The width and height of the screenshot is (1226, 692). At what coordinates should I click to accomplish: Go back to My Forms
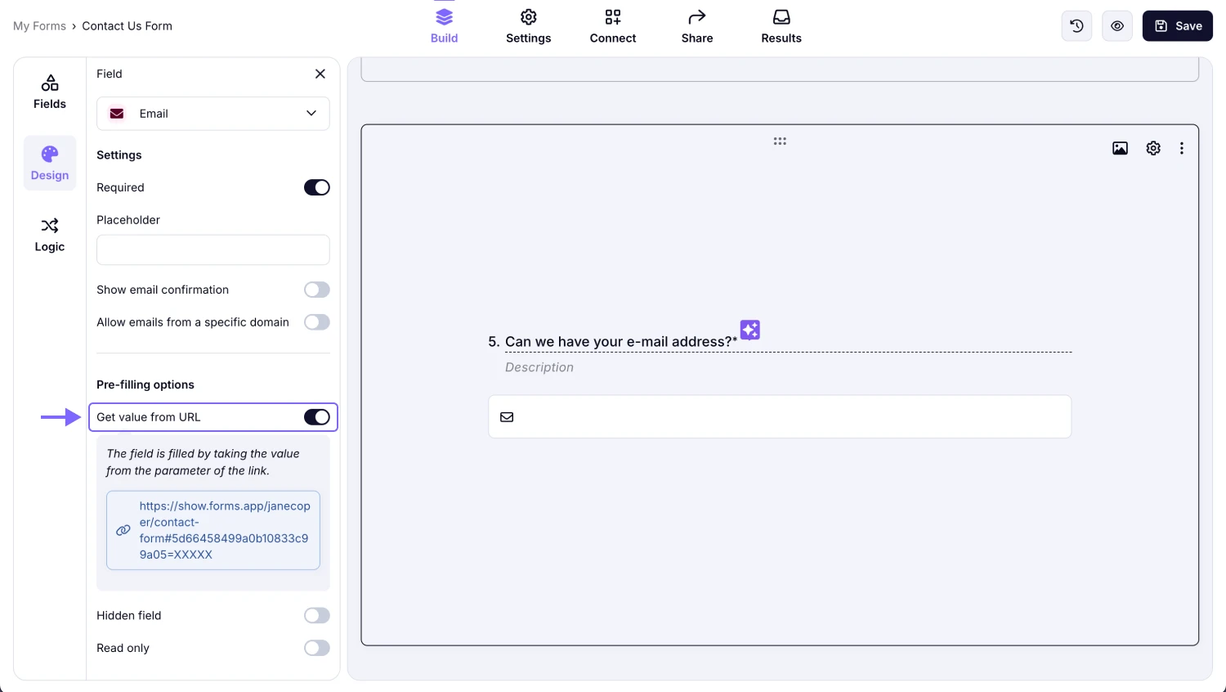(x=39, y=25)
